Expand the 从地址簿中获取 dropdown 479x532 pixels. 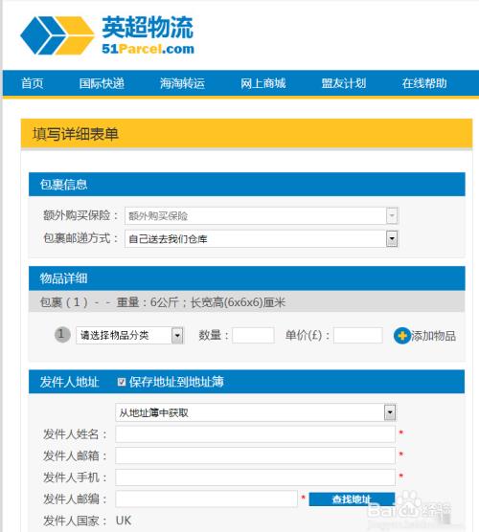256,412
